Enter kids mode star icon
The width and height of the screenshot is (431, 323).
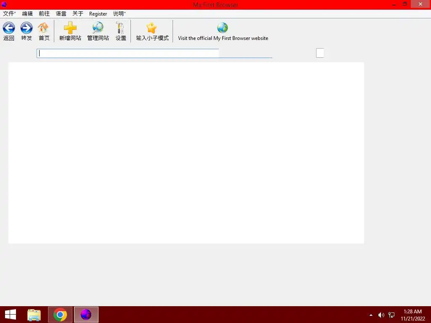(x=152, y=28)
